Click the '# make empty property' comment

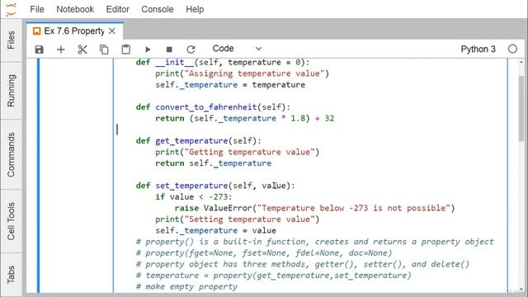pos(187,287)
